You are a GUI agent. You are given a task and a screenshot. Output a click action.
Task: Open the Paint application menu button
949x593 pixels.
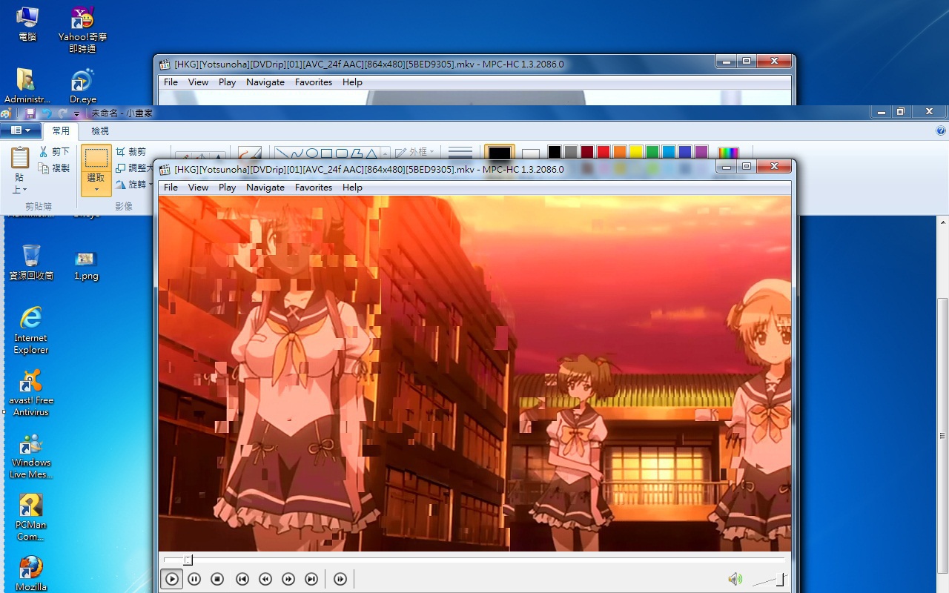point(21,130)
